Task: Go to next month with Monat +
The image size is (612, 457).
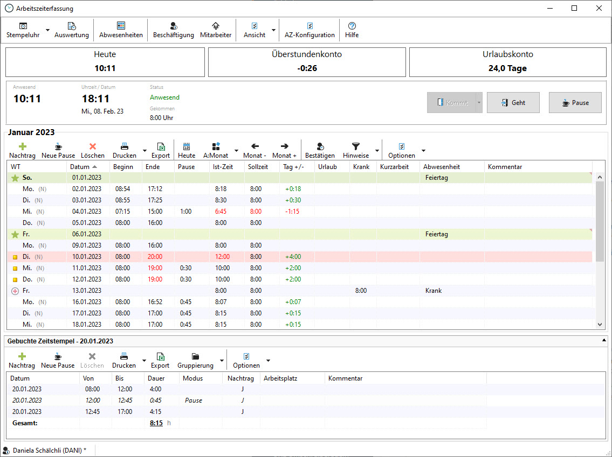Action: coord(284,150)
